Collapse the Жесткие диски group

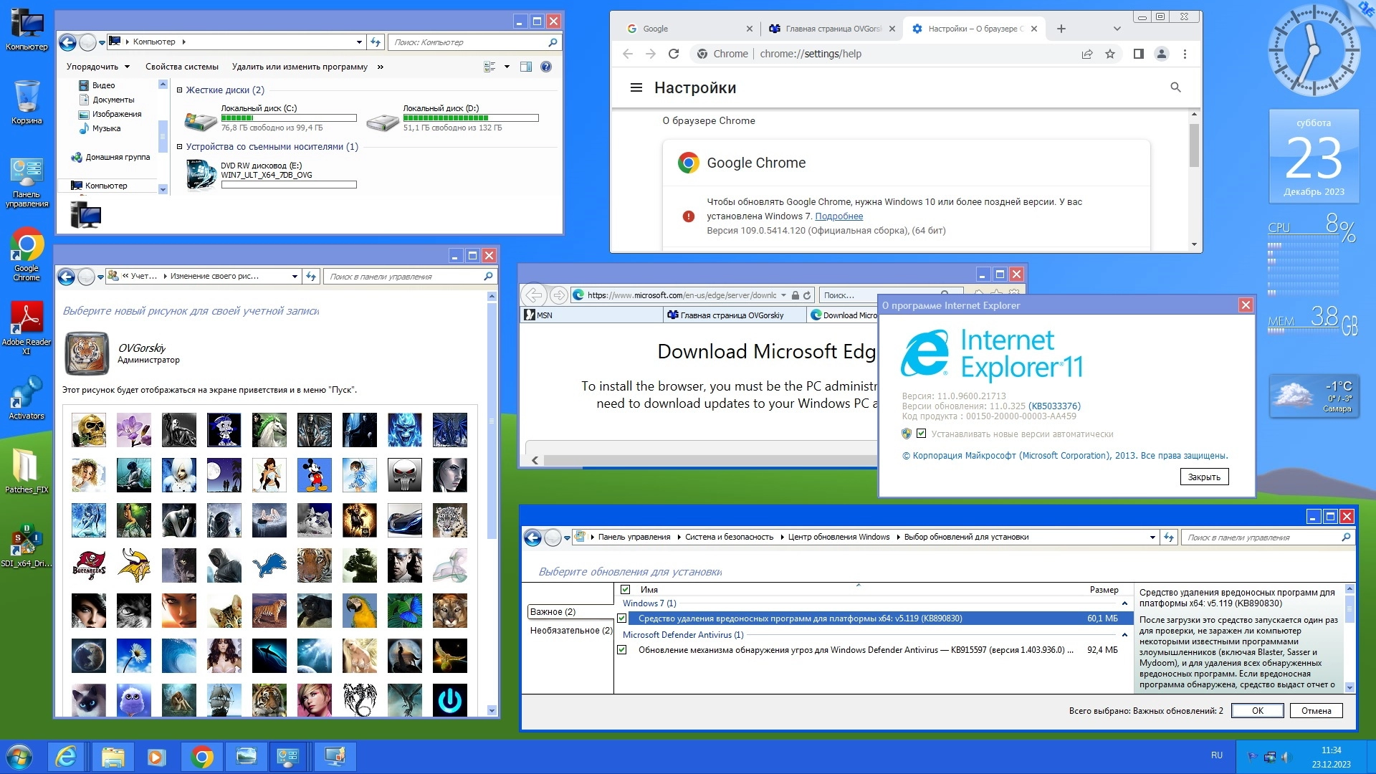pos(180,90)
